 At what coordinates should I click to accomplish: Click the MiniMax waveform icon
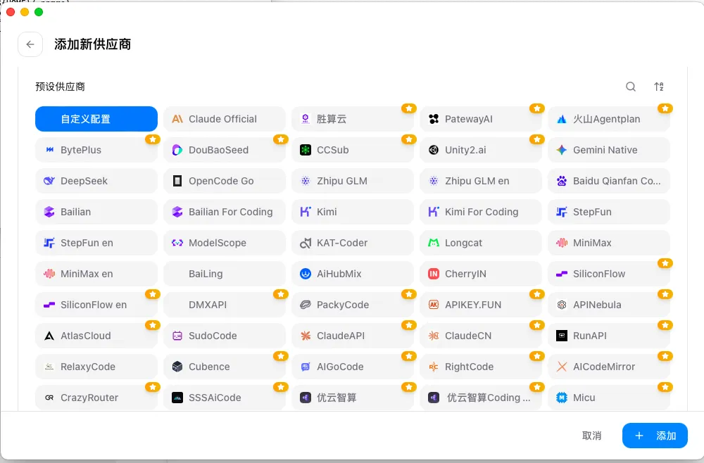point(562,243)
